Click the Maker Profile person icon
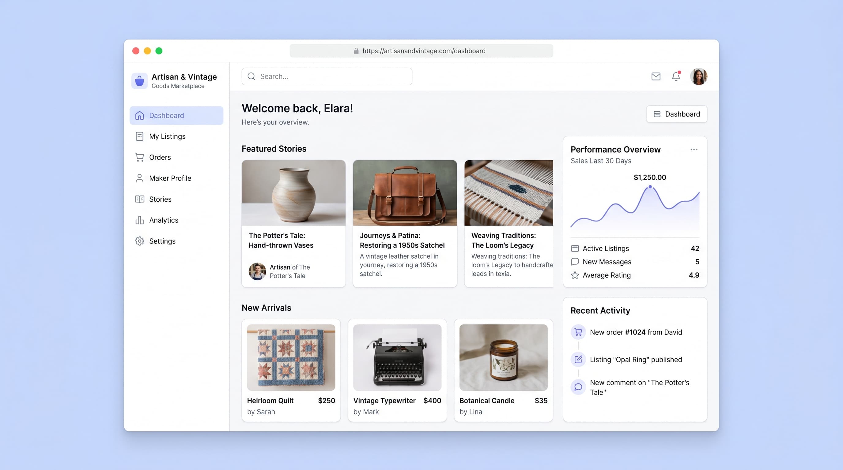Viewport: 843px width, 470px height. (140, 178)
